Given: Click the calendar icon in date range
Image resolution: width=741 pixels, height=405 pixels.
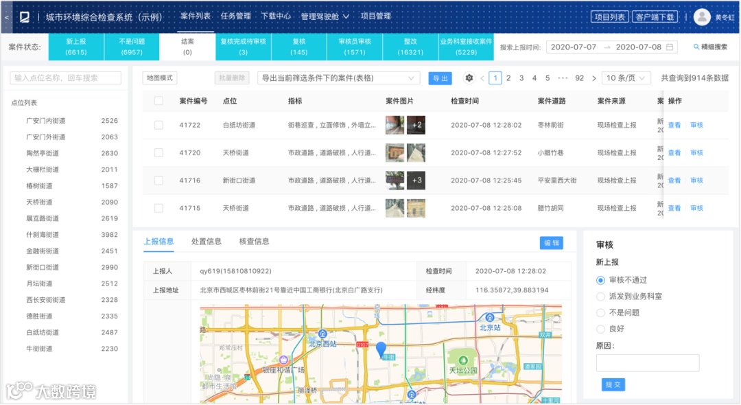Looking at the screenshot, I should coord(670,47).
